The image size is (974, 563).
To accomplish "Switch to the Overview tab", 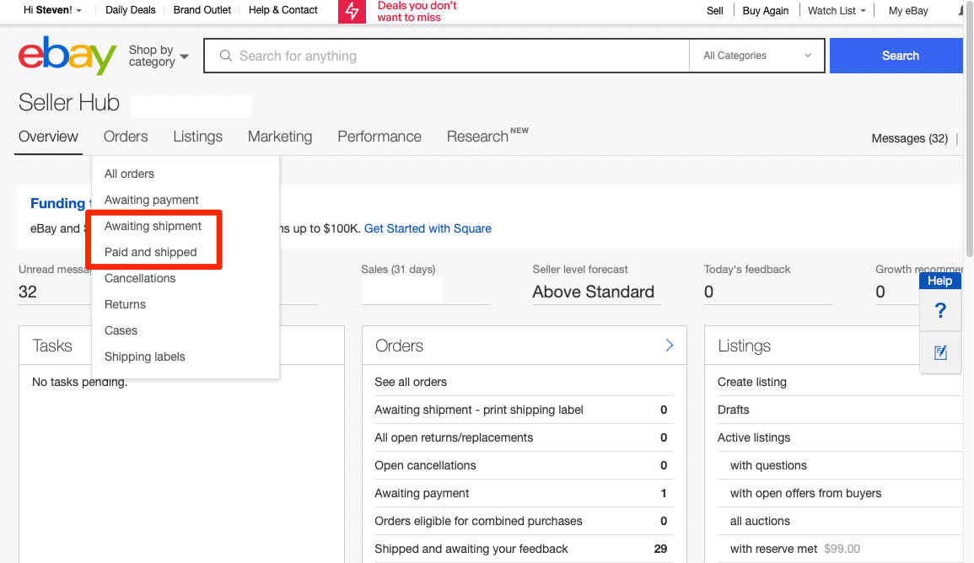I will 48,137.
